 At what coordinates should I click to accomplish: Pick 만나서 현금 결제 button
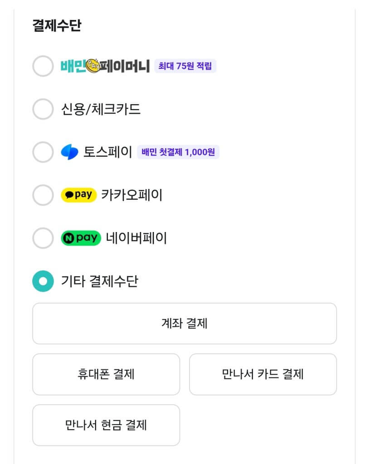click(106, 425)
